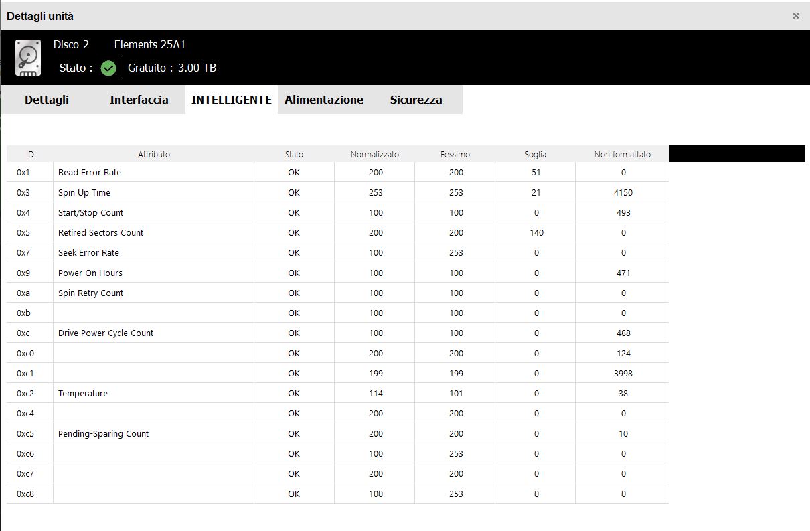Click the Pending-Sparing raw value 10
Viewport: 810px width, 531px height.
(623, 433)
